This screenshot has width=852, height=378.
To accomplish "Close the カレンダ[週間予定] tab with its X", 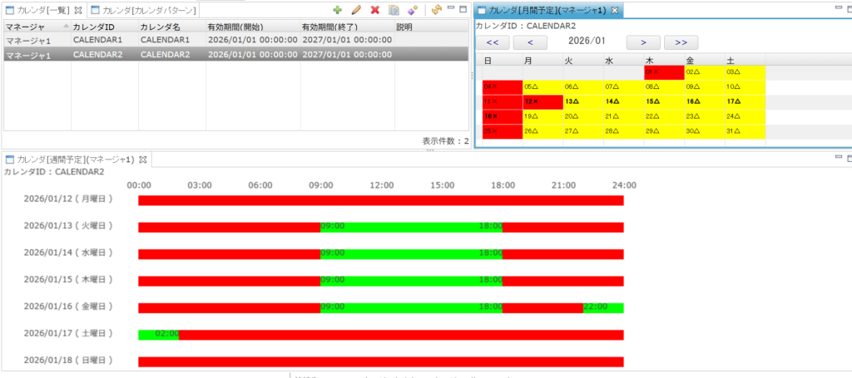I will (x=142, y=159).
